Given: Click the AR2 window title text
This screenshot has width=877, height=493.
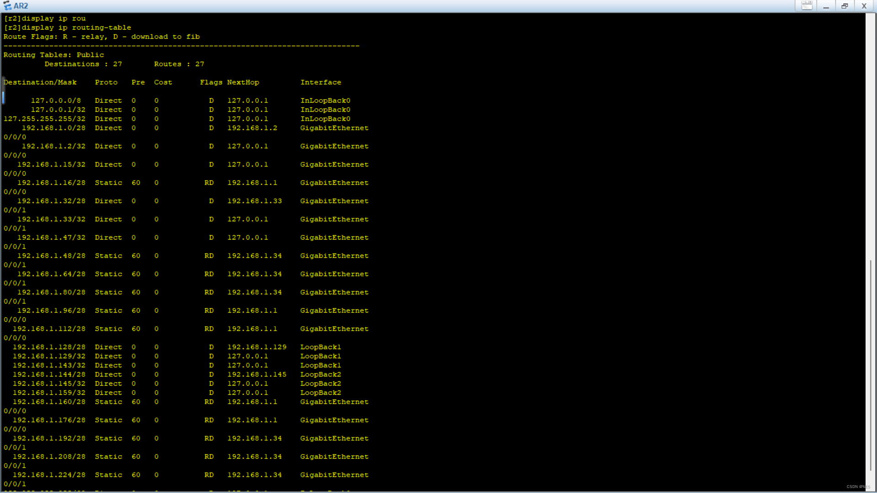Looking at the screenshot, I should tap(21, 6).
